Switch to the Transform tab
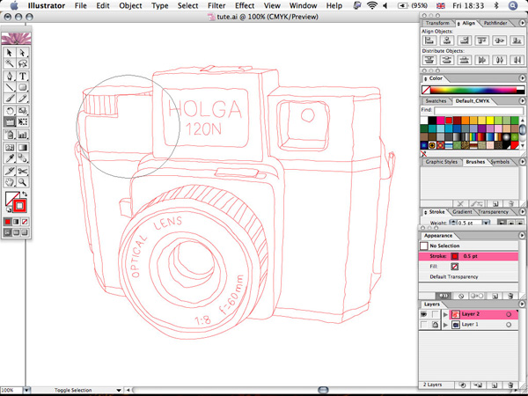Viewport: 528px width, 396px height. (x=437, y=23)
